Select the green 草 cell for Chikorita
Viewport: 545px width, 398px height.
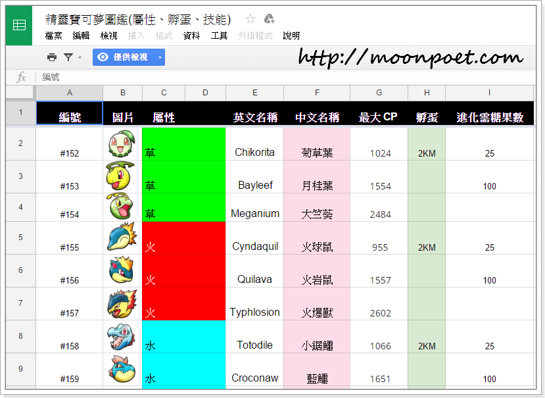click(x=183, y=144)
